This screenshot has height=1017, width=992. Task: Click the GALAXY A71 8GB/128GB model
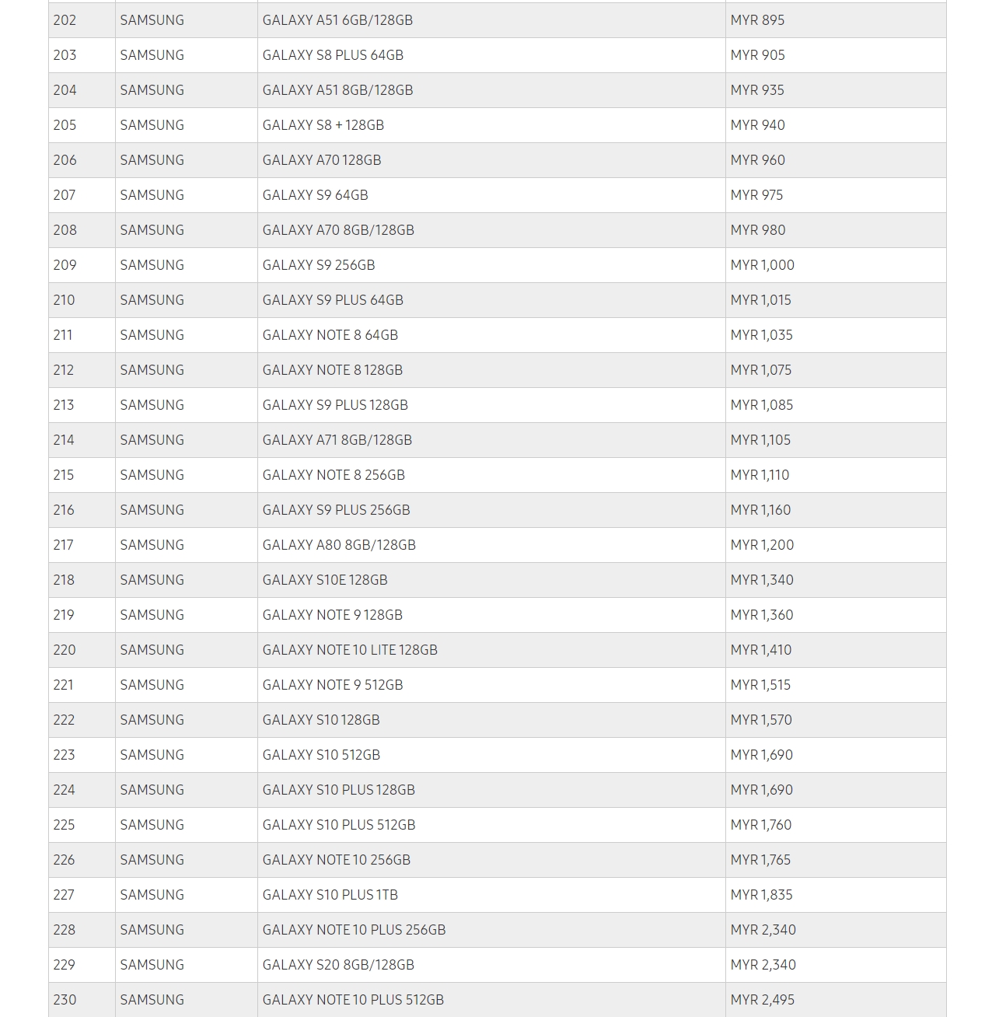[337, 440]
